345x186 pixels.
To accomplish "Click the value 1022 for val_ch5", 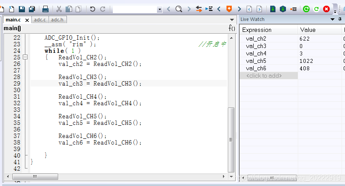I will [306, 61].
